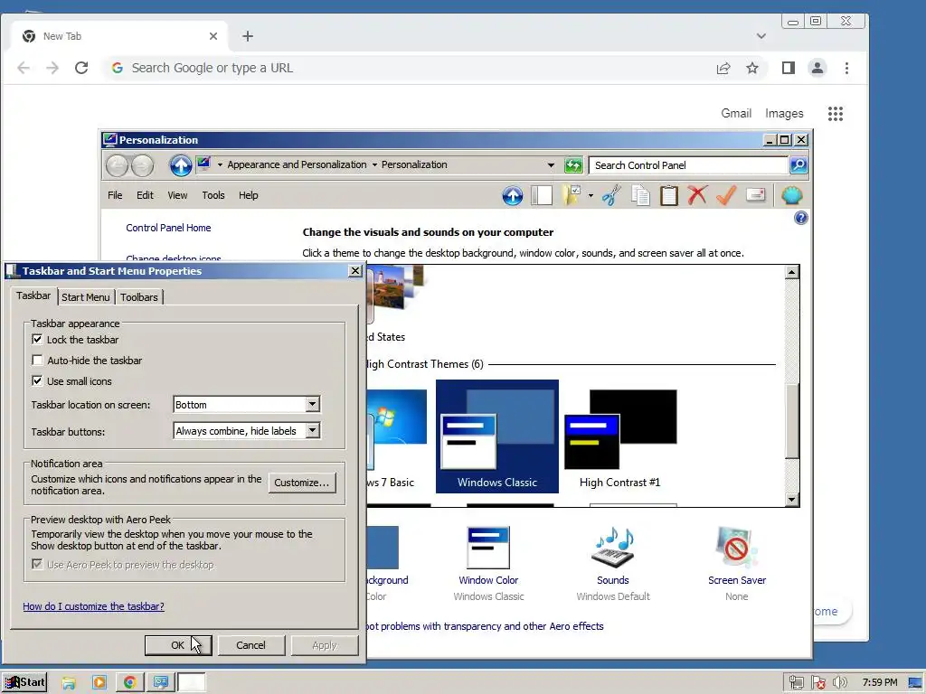Expand the Taskbar location on screen dropdown
The width and height of the screenshot is (926, 694).
coord(312,404)
